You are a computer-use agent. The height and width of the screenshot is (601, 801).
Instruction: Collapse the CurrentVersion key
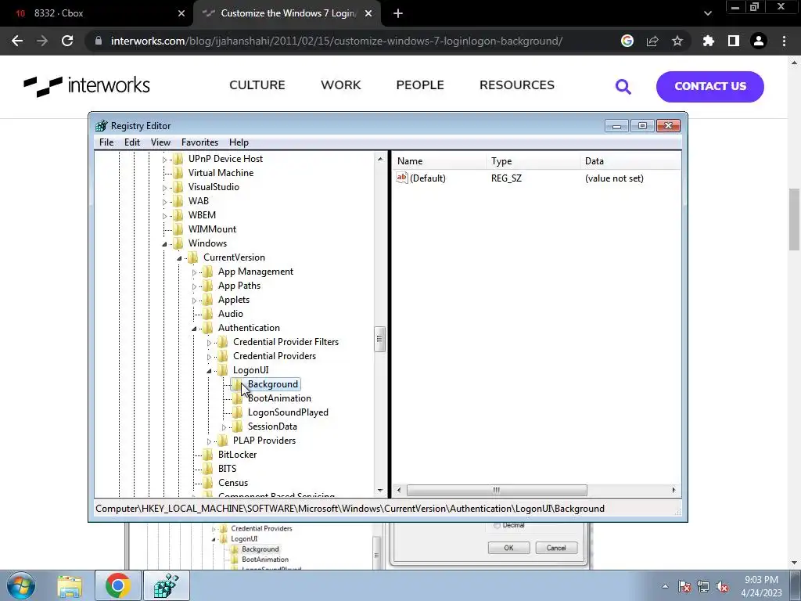(179, 258)
